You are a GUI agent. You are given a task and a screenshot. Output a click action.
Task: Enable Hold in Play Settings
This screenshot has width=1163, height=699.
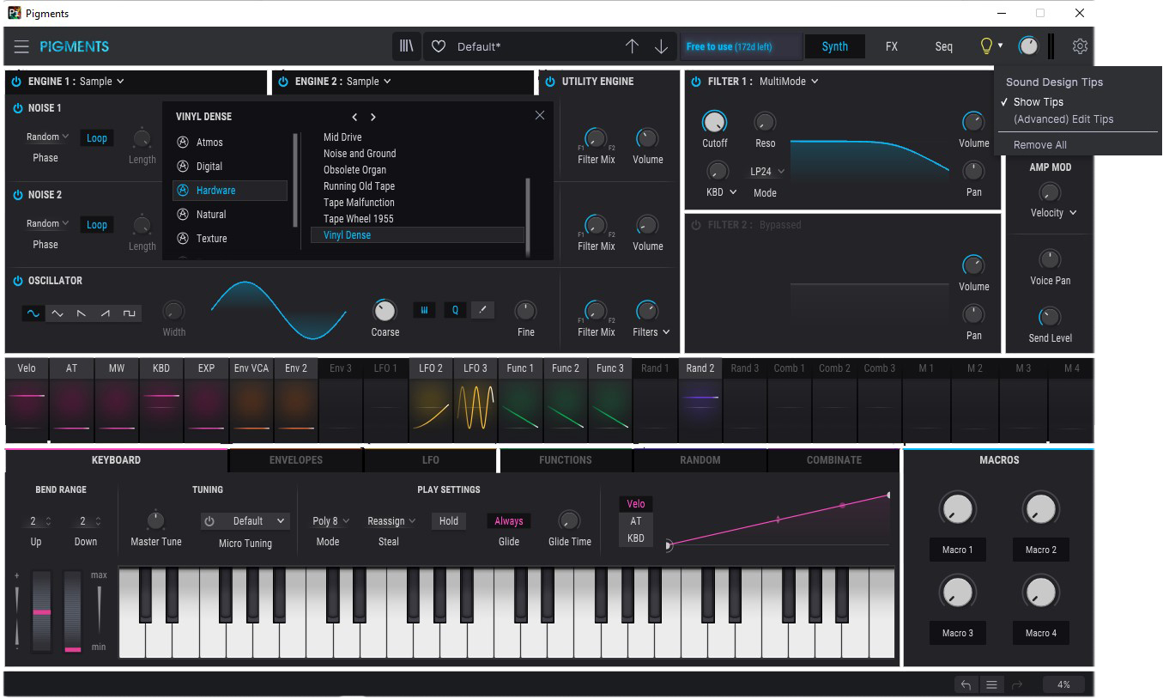tap(448, 520)
